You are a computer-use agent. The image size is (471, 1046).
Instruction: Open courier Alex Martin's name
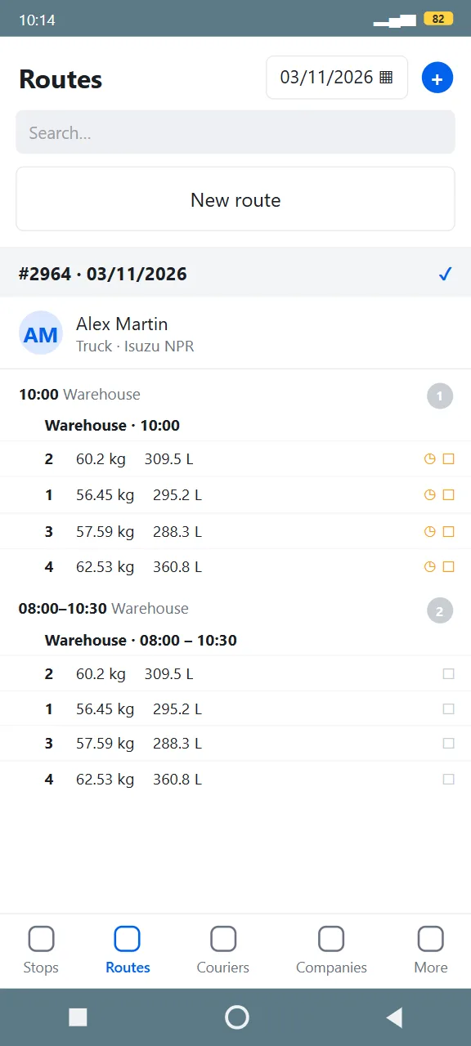(x=122, y=324)
